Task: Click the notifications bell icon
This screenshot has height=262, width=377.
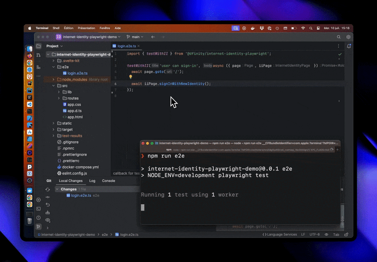Action: pyautogui.click(x=349, y=46)
